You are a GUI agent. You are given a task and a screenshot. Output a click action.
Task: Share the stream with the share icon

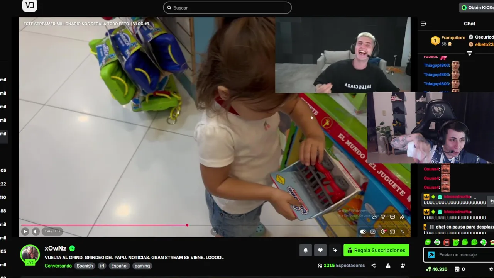click(x=374, y=266)
